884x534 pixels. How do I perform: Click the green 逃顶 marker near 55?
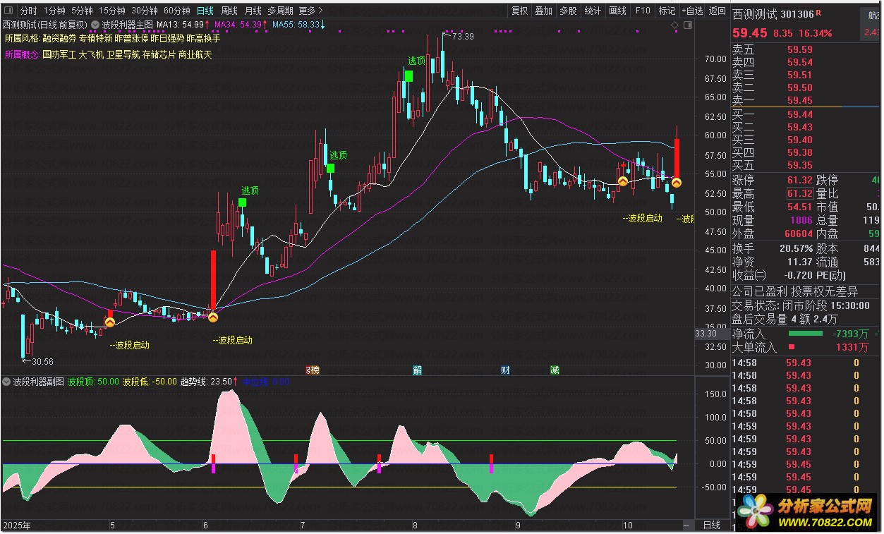[330, 168]
